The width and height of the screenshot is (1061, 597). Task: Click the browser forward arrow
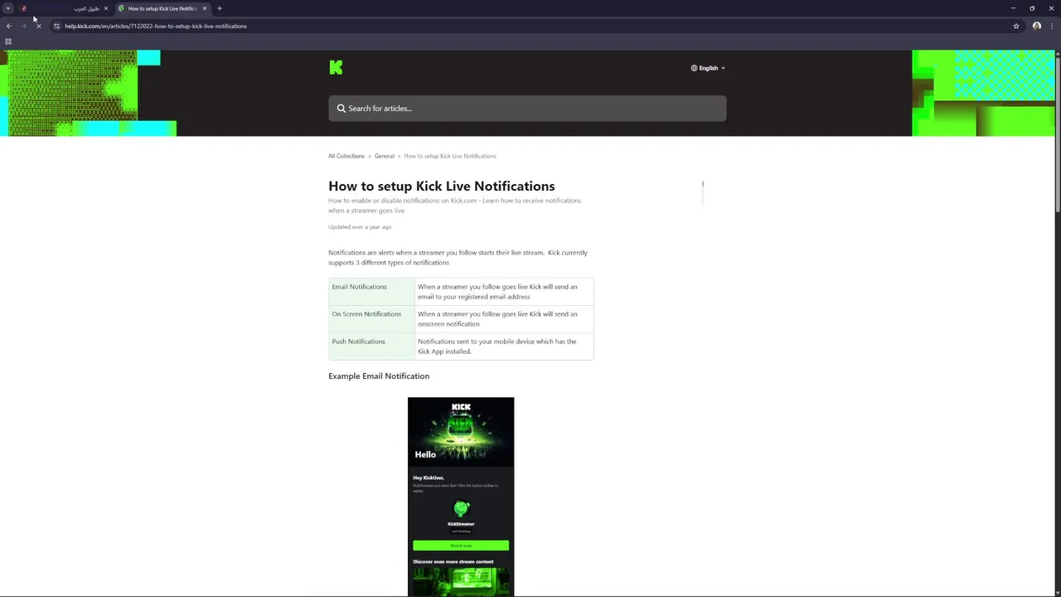click(23, 26)
